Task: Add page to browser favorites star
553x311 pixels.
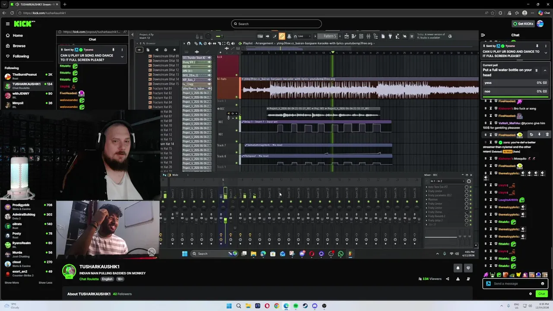Action: click(493, 13)
